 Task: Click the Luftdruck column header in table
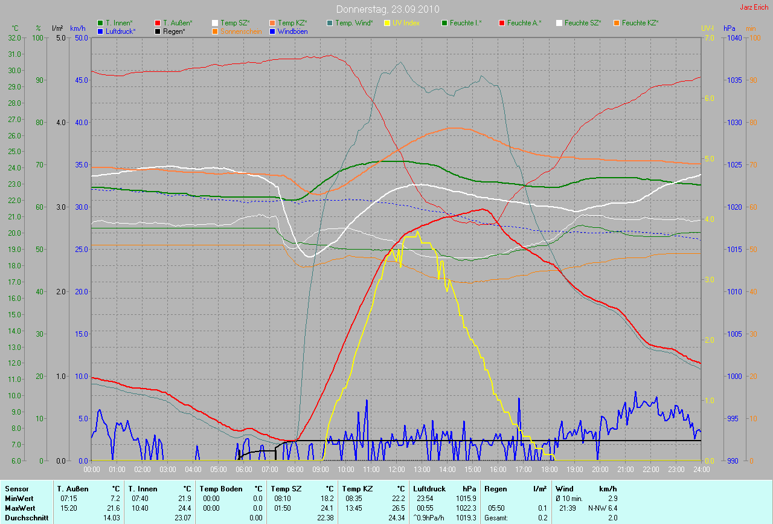(x=429, y=489)
